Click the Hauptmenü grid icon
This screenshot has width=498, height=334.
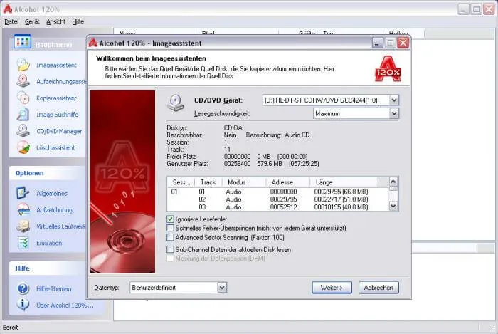pyautogui.click(x=22, y=42)
